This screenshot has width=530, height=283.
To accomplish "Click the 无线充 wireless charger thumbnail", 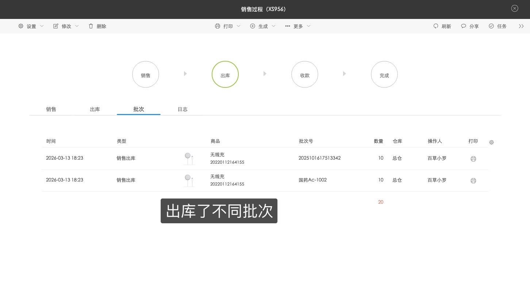I will tap(189, 158).
